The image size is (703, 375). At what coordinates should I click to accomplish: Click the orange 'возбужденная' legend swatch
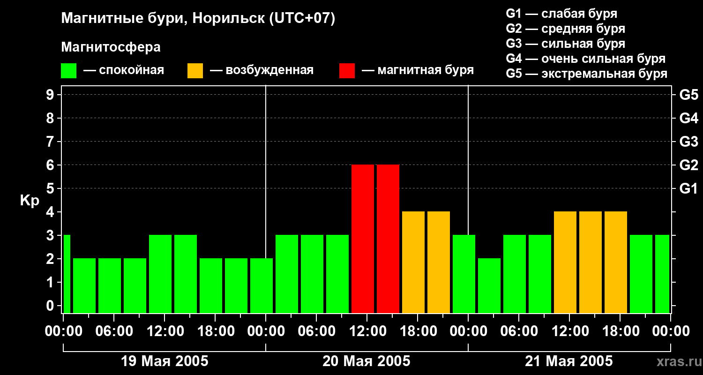point(195,71)
